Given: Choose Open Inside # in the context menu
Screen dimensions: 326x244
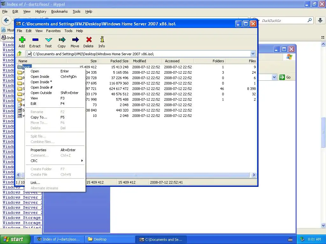Looking at the screenshot, I should point(55,87).
